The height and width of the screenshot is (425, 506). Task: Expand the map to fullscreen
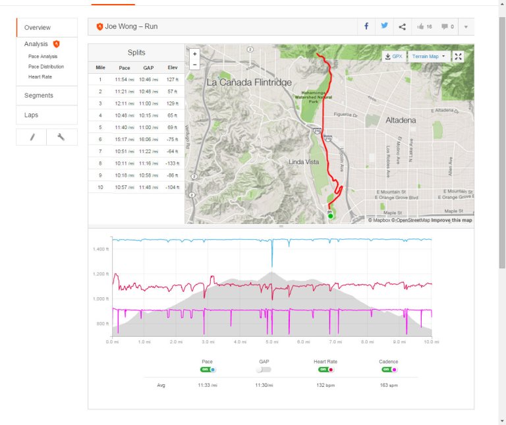[x=459, y=57]
